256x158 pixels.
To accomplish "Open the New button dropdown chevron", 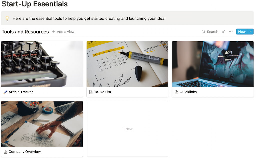I will click(251, 32).
